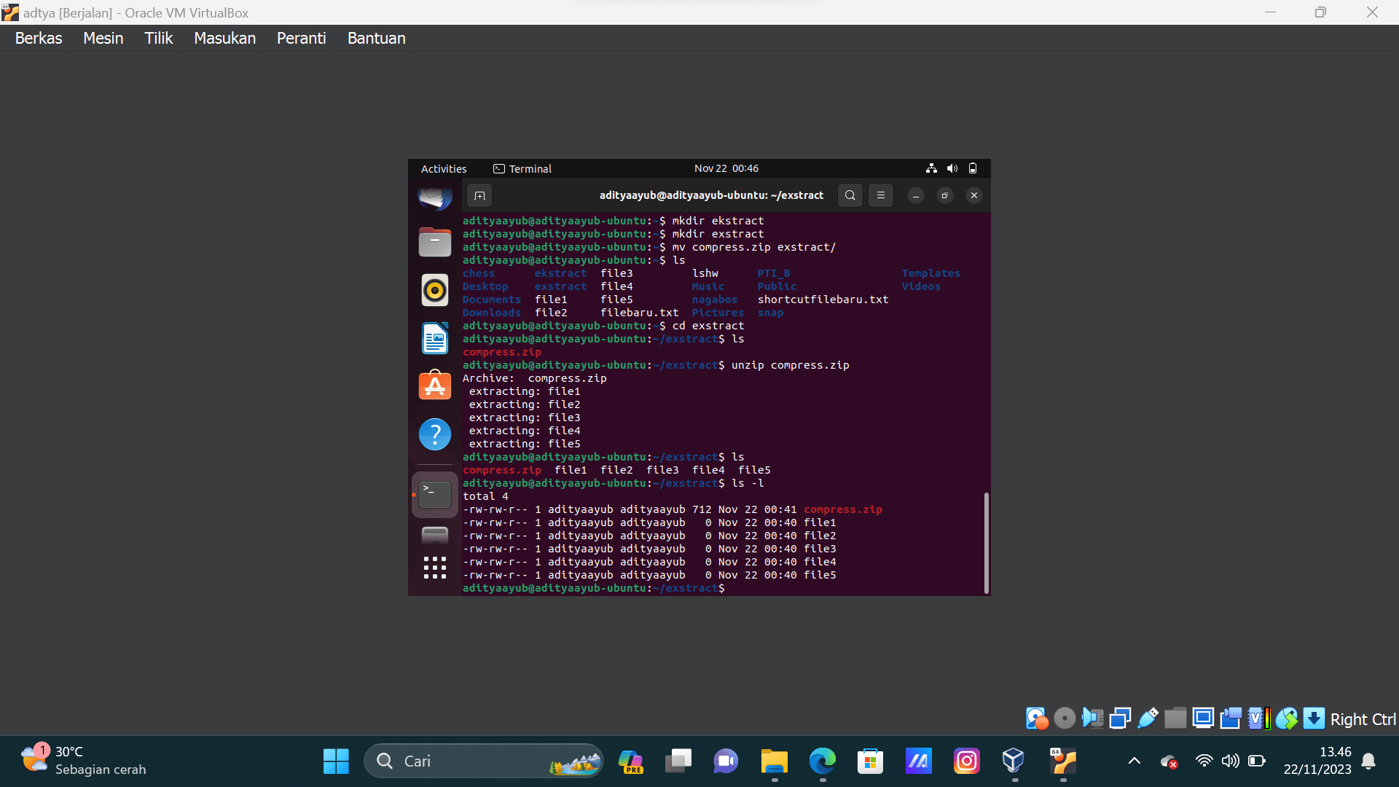Open the Help icon in the dock
The width and height of the screenshot is (1399, 787).
pos(435,434)
